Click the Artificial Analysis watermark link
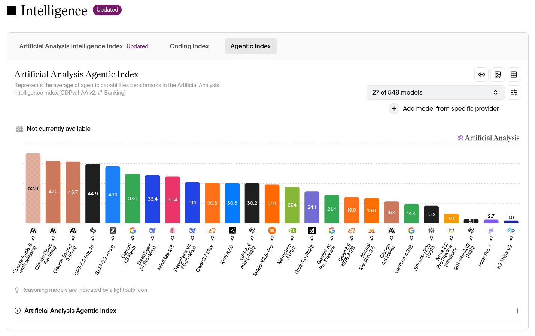The height and width of the screenshot is (336, 535). pyautogui.click(x=489, y=138)
